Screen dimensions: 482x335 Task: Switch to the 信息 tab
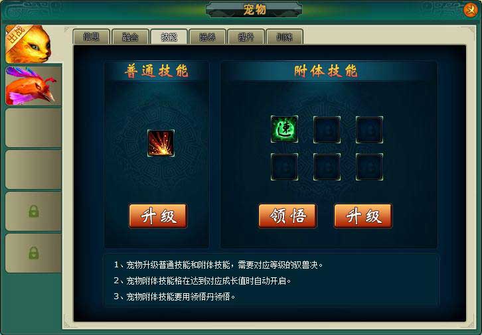92,37
